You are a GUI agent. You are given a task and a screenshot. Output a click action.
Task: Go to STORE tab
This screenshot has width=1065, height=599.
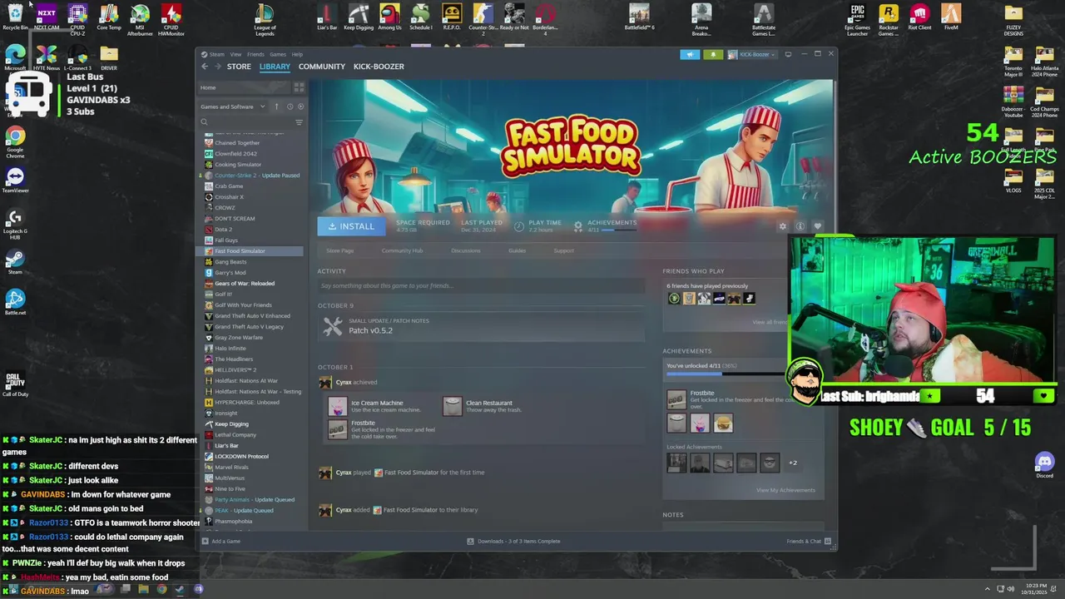tap(239, 67)
